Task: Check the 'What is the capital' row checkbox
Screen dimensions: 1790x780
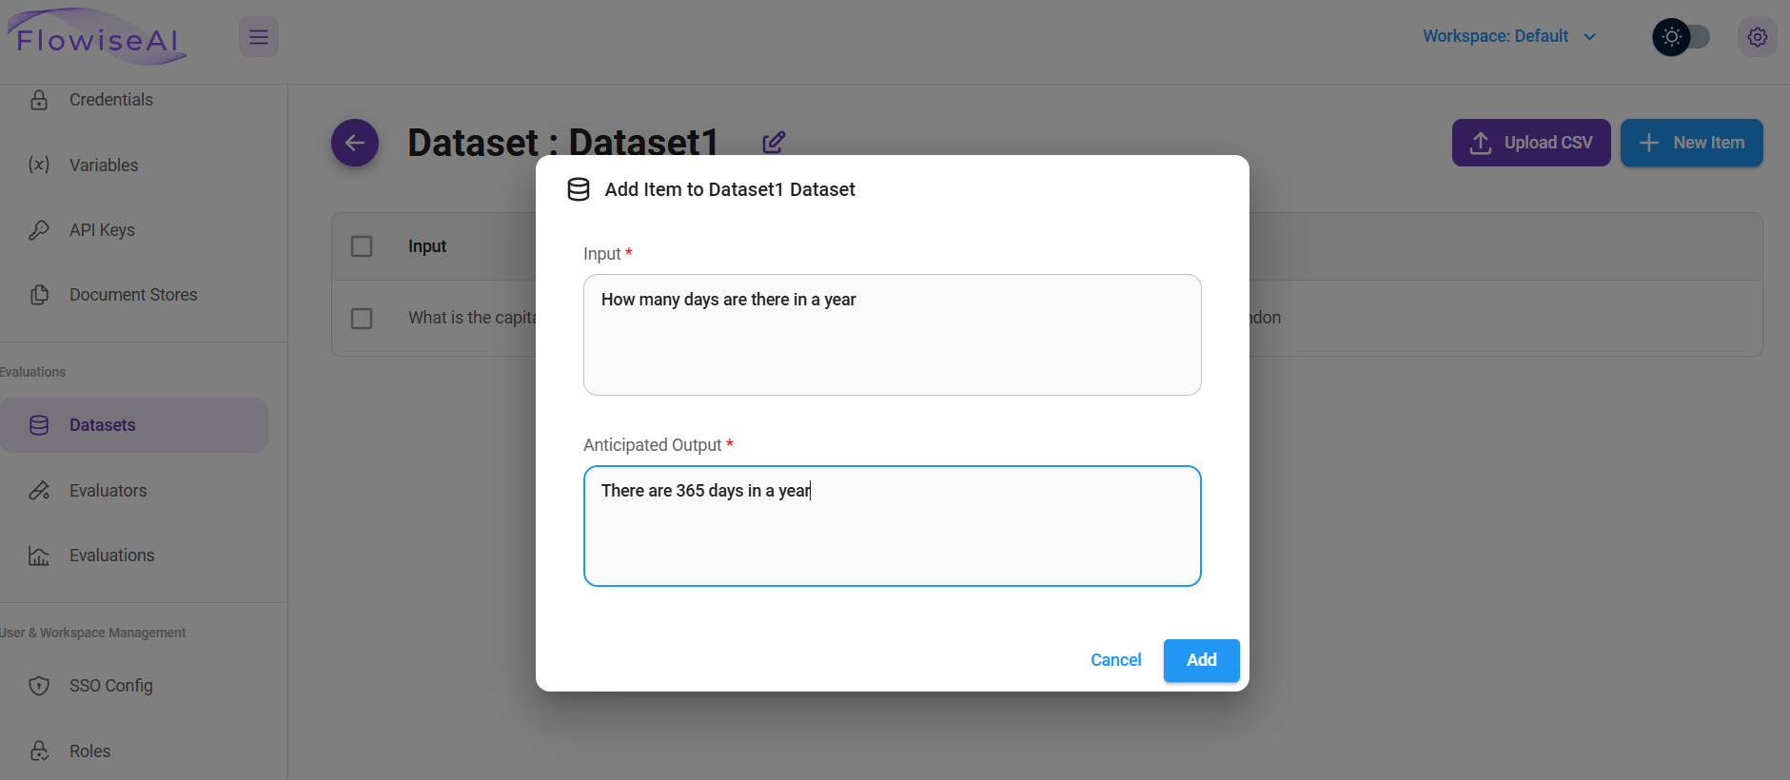Action: (x=362, y=318)
